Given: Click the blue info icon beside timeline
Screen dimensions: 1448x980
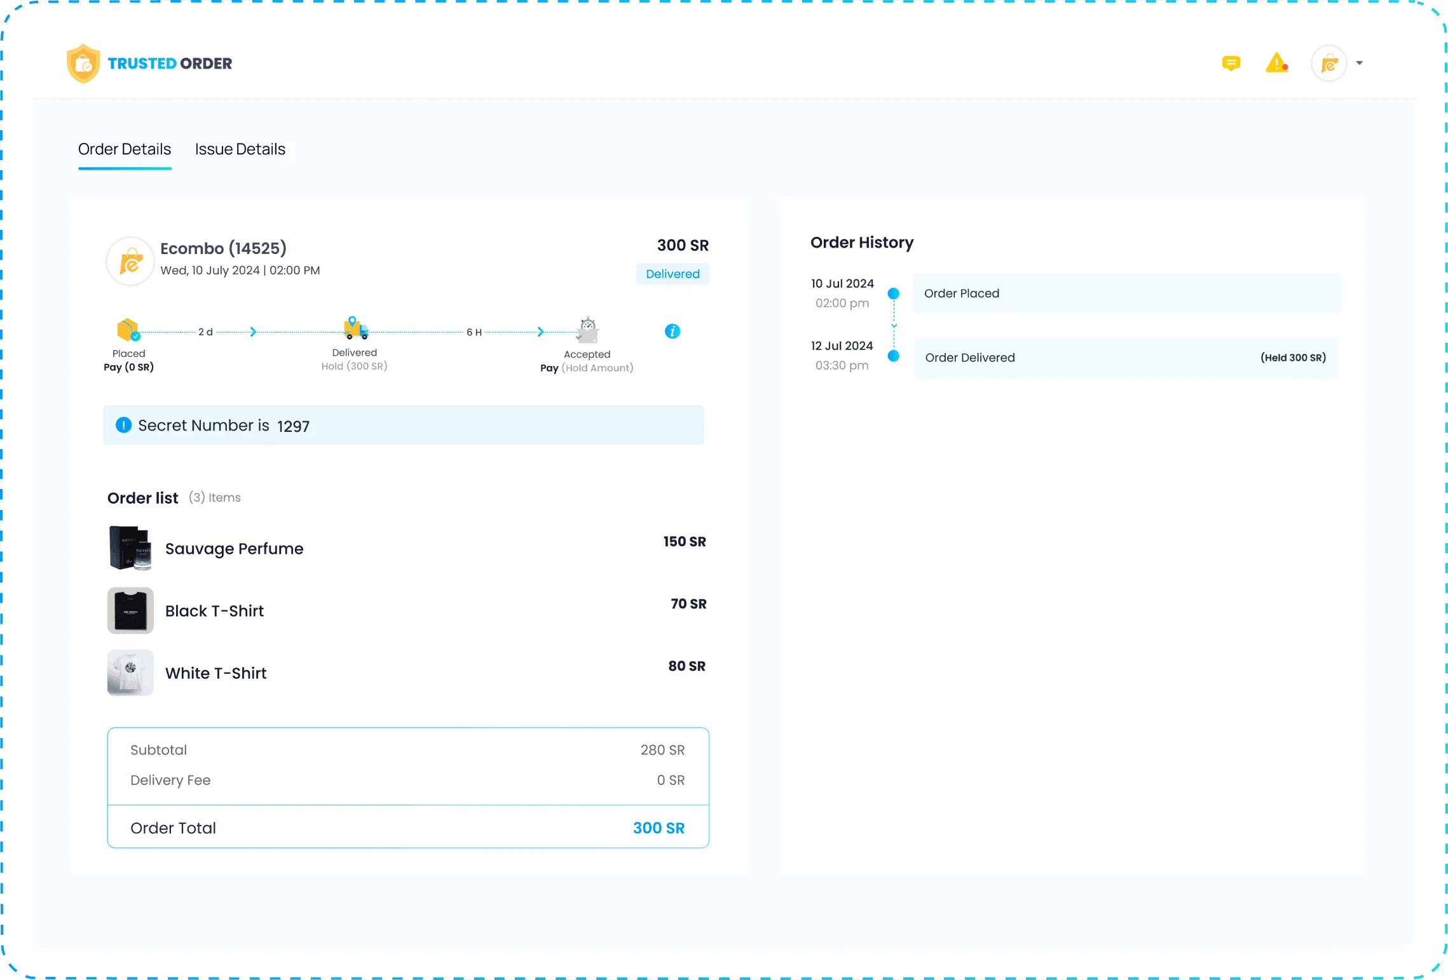Looking at the screenshot, I should (x=672, y=331).
